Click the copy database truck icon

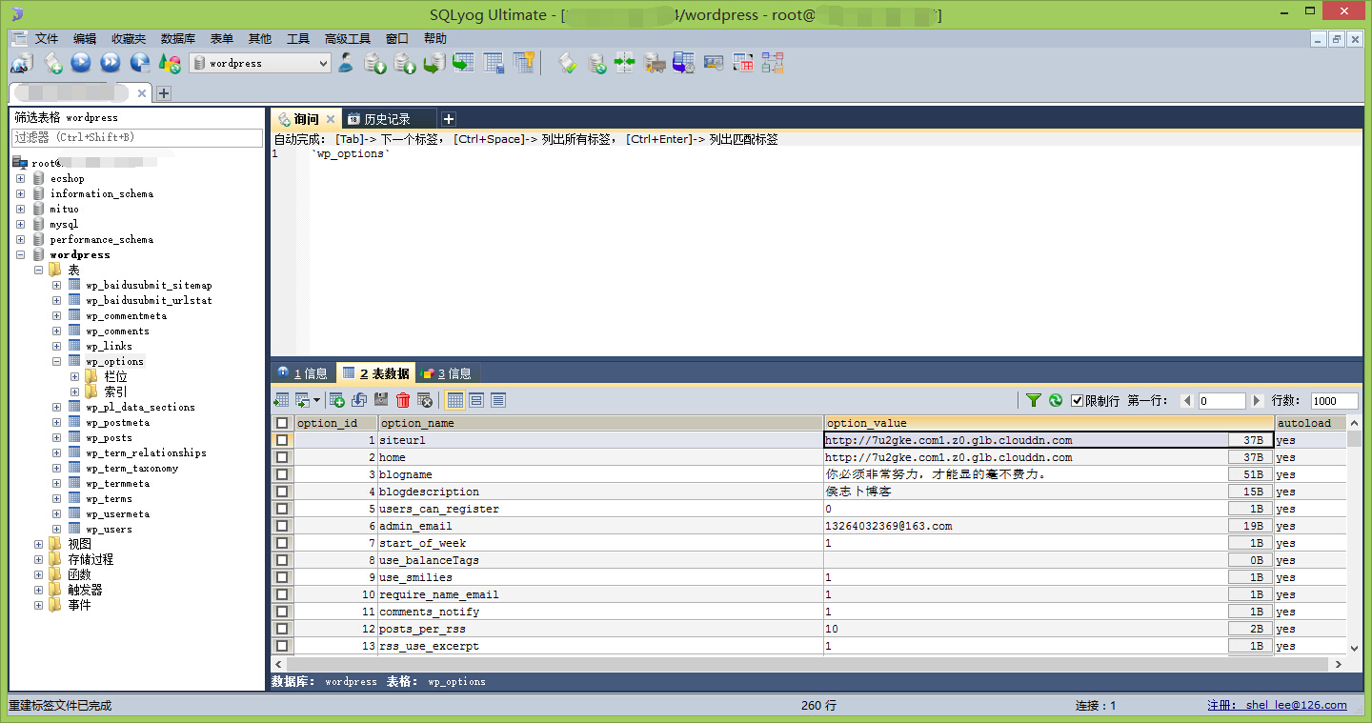click(655, 63)
